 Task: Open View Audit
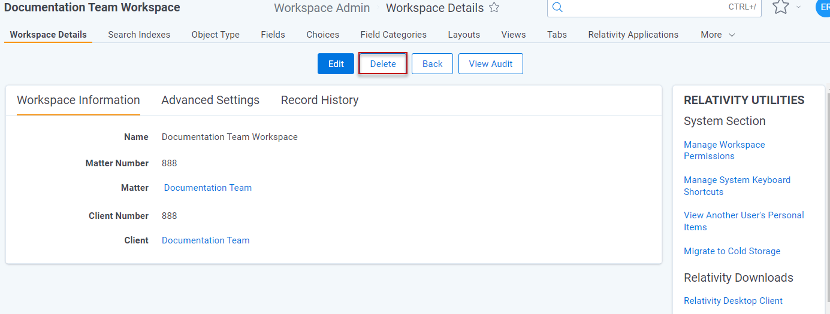coord(491,64)
